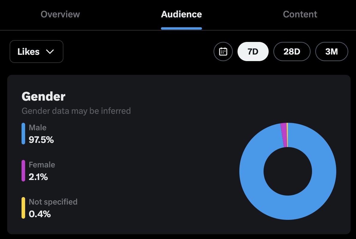
Task: Click the 'Not specified' legend label
Action: [53, 202]
